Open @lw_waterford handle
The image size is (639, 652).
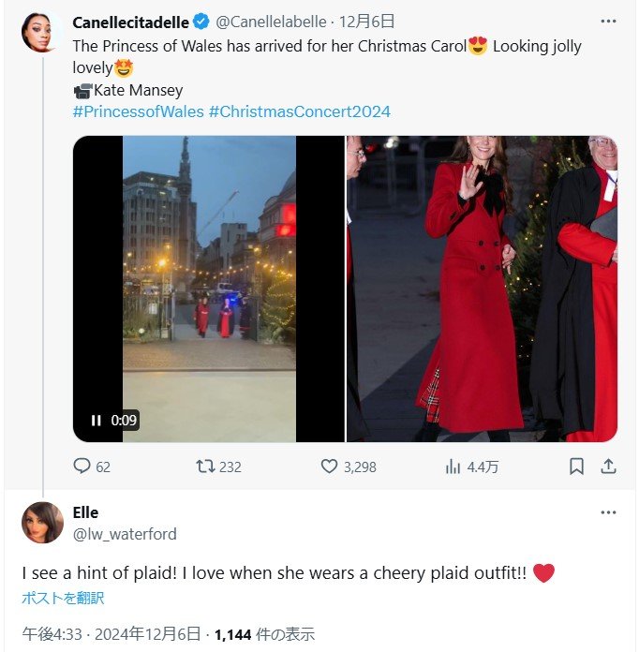pos(125,534)
